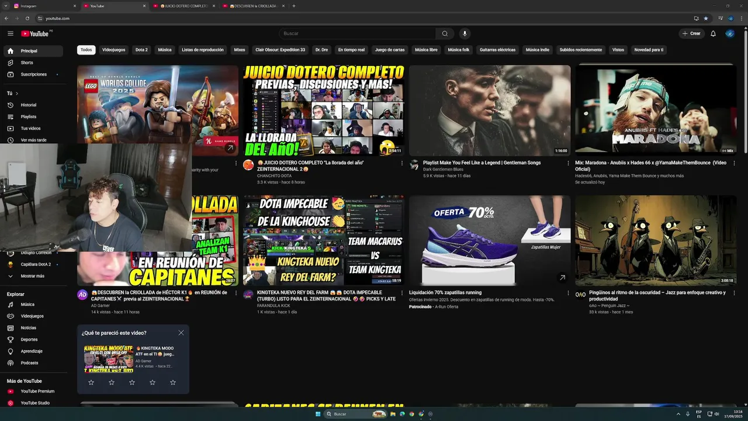Select the 'Videojuegos' filter chip
Image resolution: width=748 pixels, height=421 pixels.
[114, 50]
